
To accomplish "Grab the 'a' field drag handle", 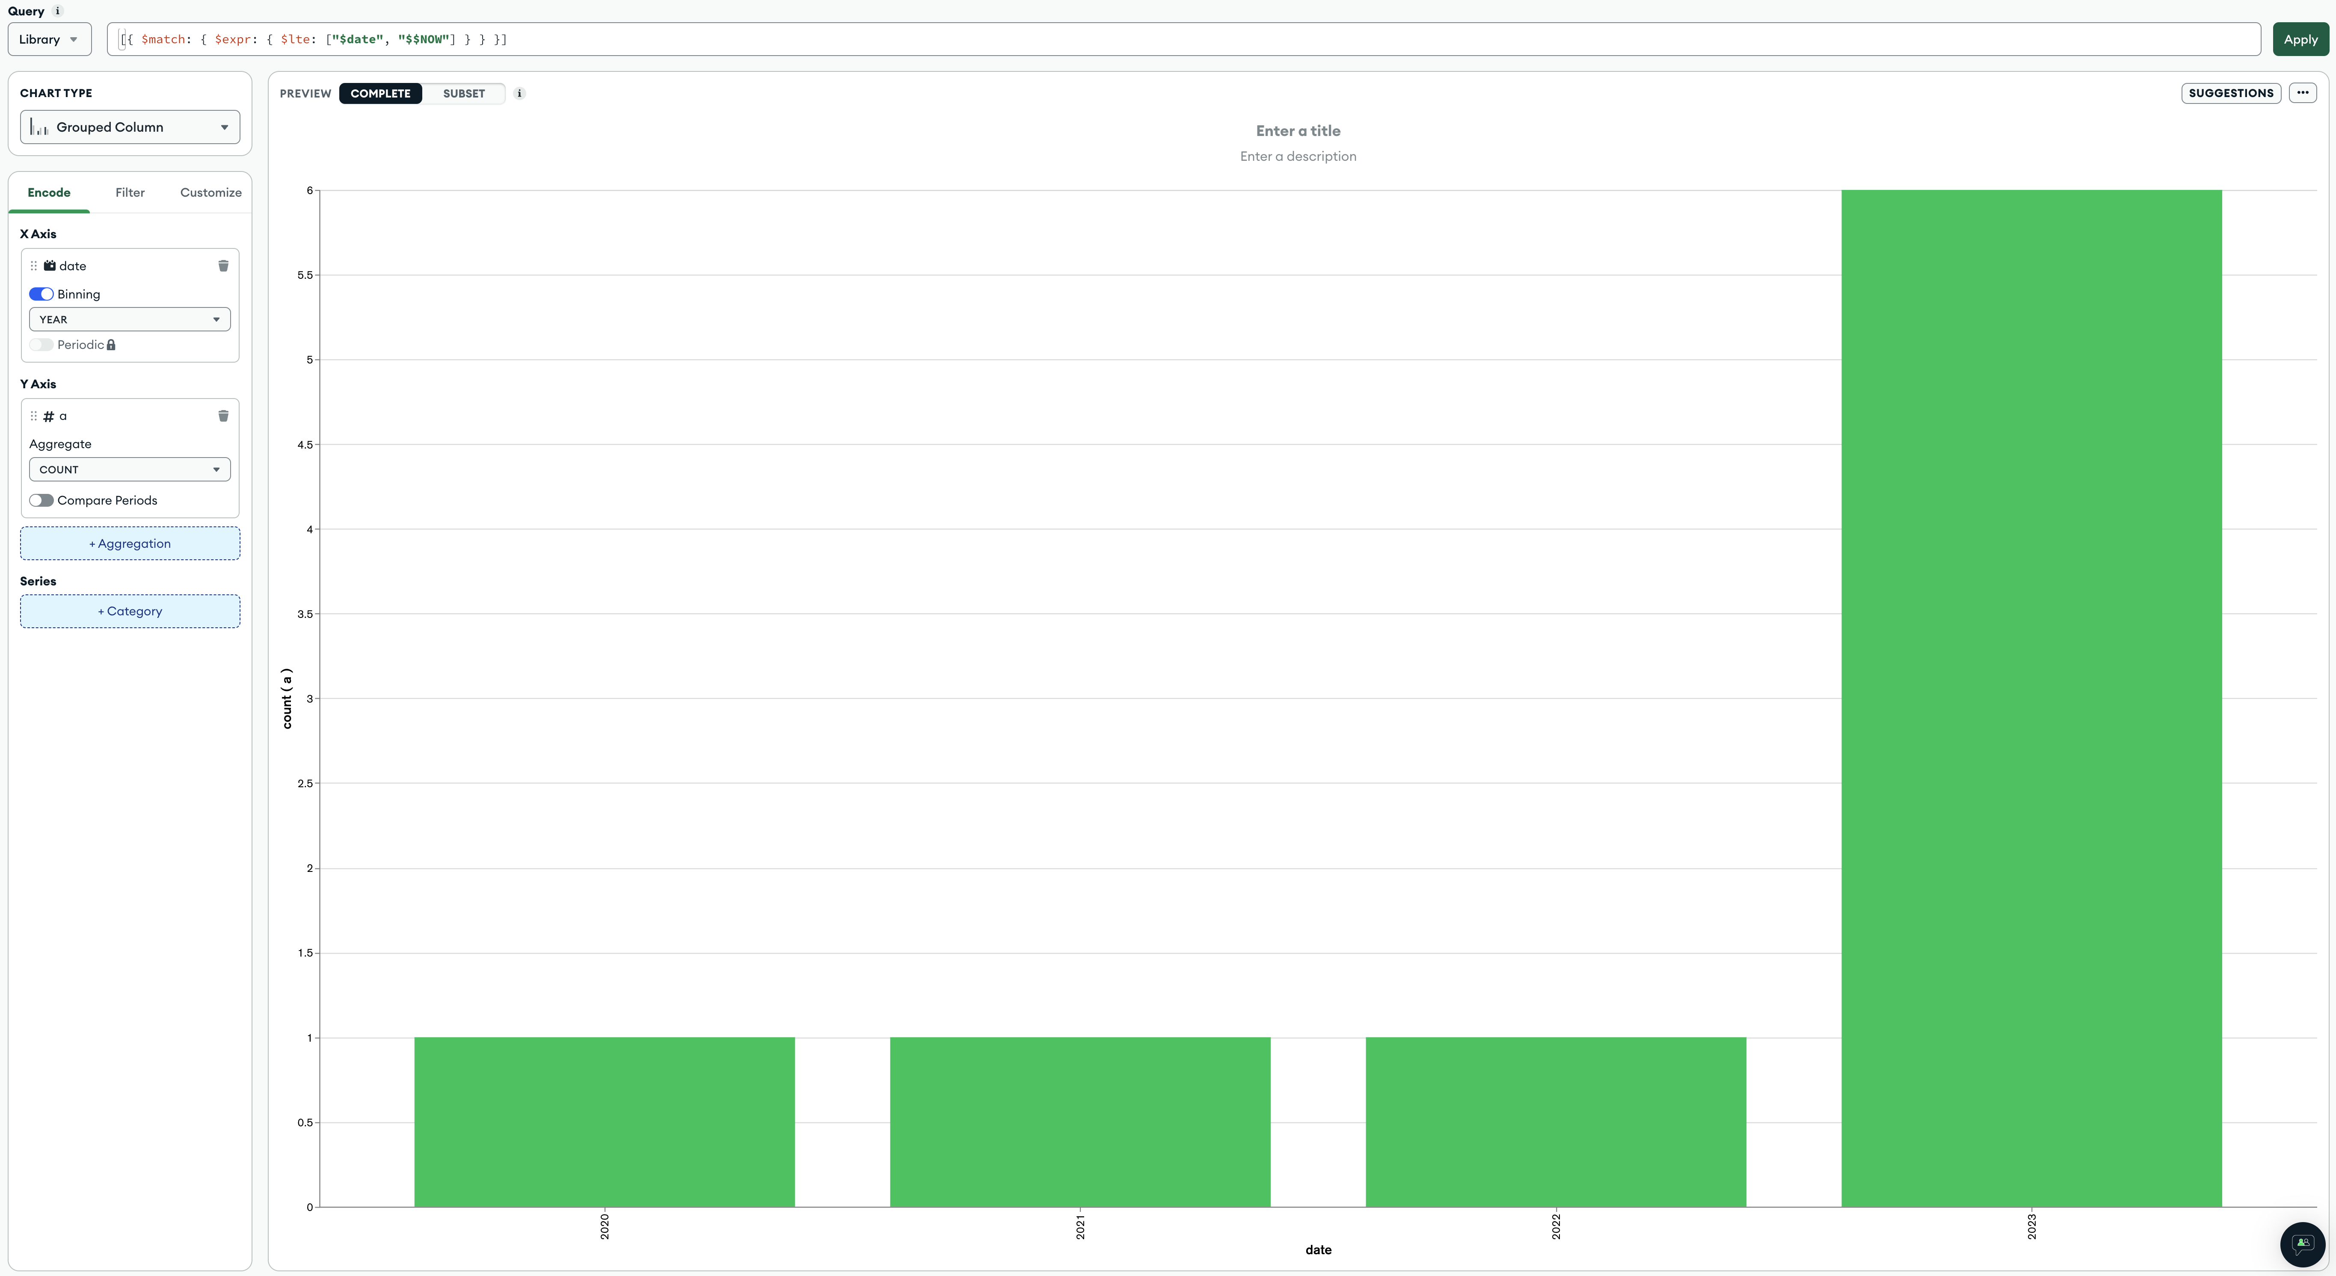I will click(33, 416).
